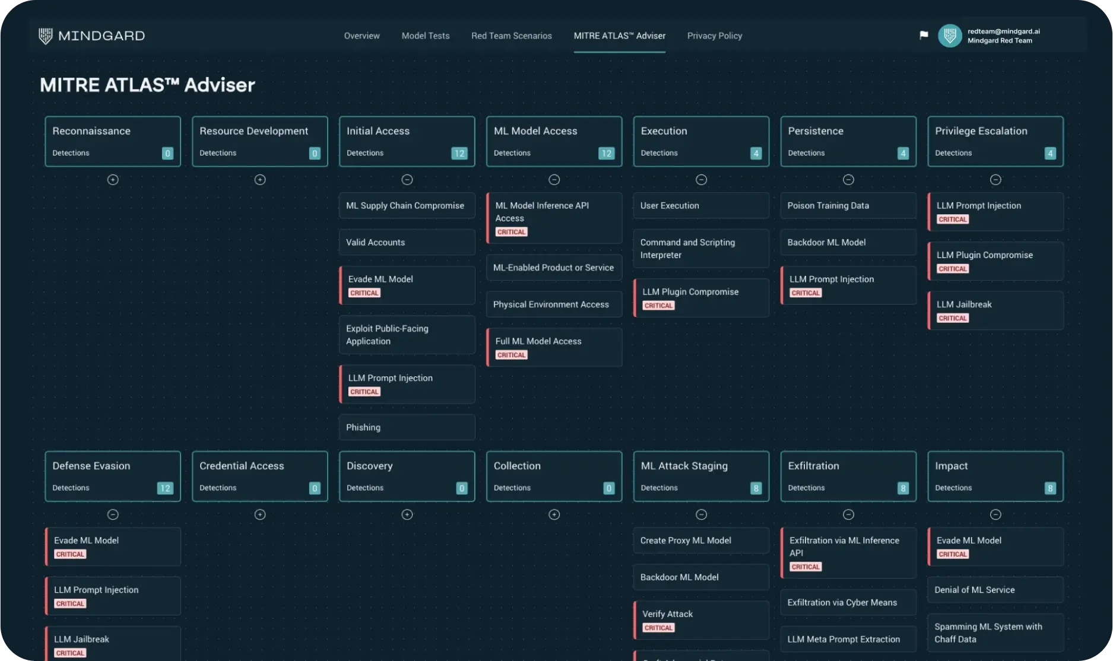Viewport: 1113px width, 661px height.
Task: Select Exploit Public-Facing Application technique
Action: point(407,335)
